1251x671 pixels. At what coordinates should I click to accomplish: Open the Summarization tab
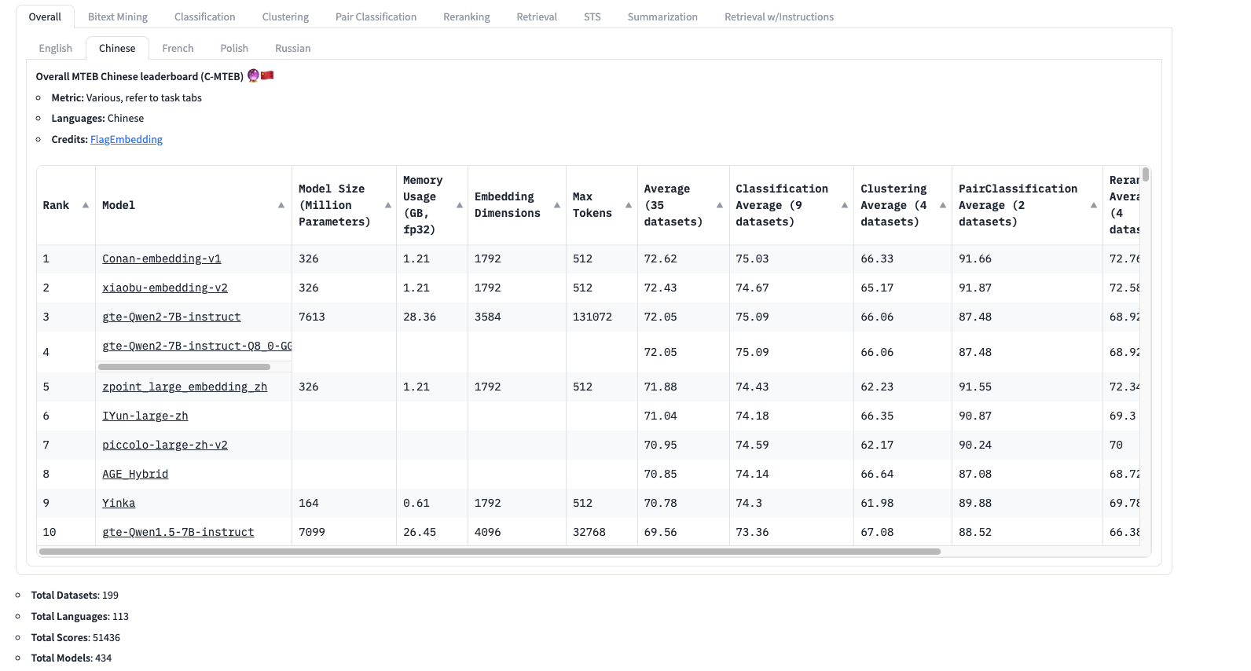click(x=662, y=16)
